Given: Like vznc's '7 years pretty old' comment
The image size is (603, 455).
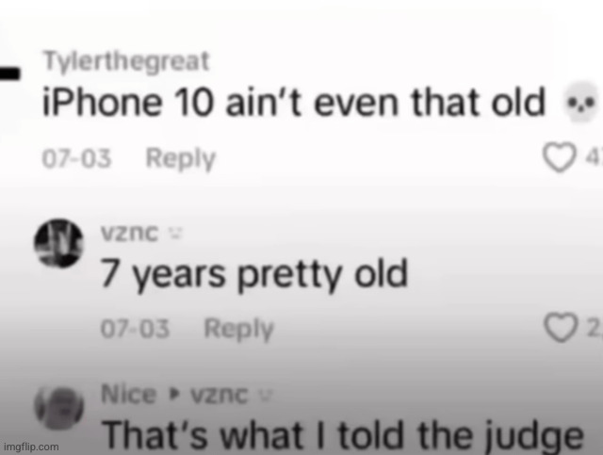Looking at the screenshot, I should [562, 328].
